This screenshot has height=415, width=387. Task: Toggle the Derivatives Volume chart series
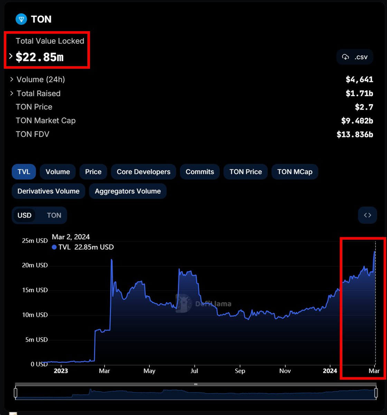tap(48, 191)
